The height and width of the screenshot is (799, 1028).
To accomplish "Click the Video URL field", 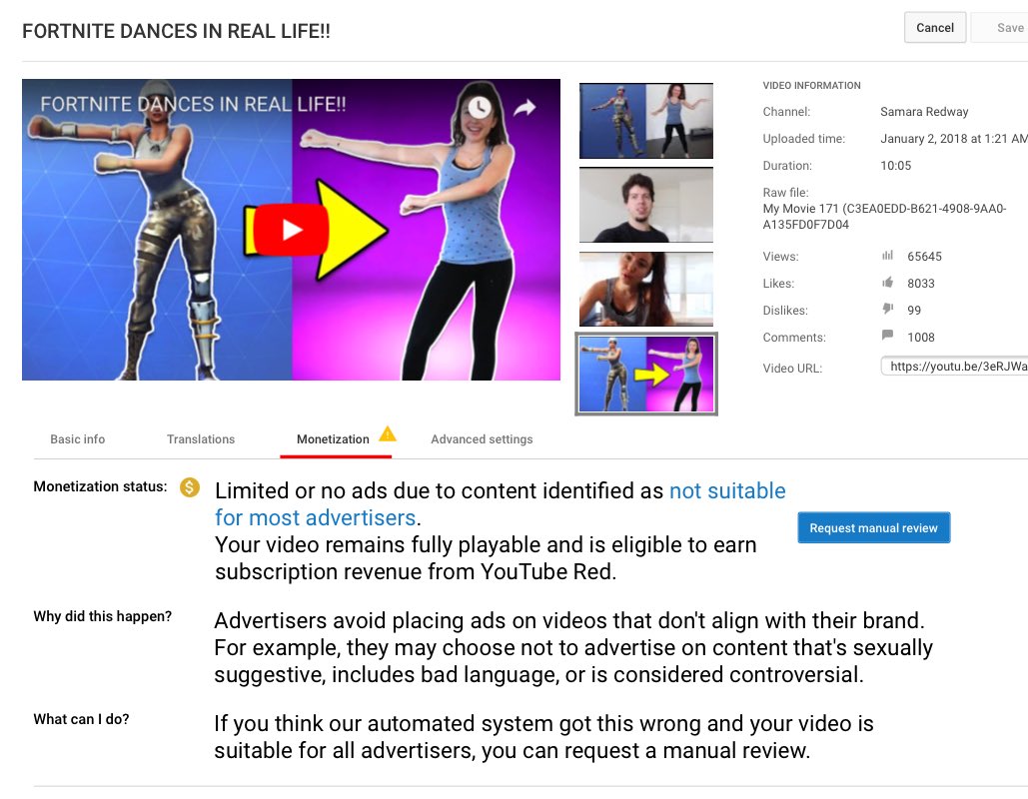I will 955,367.
